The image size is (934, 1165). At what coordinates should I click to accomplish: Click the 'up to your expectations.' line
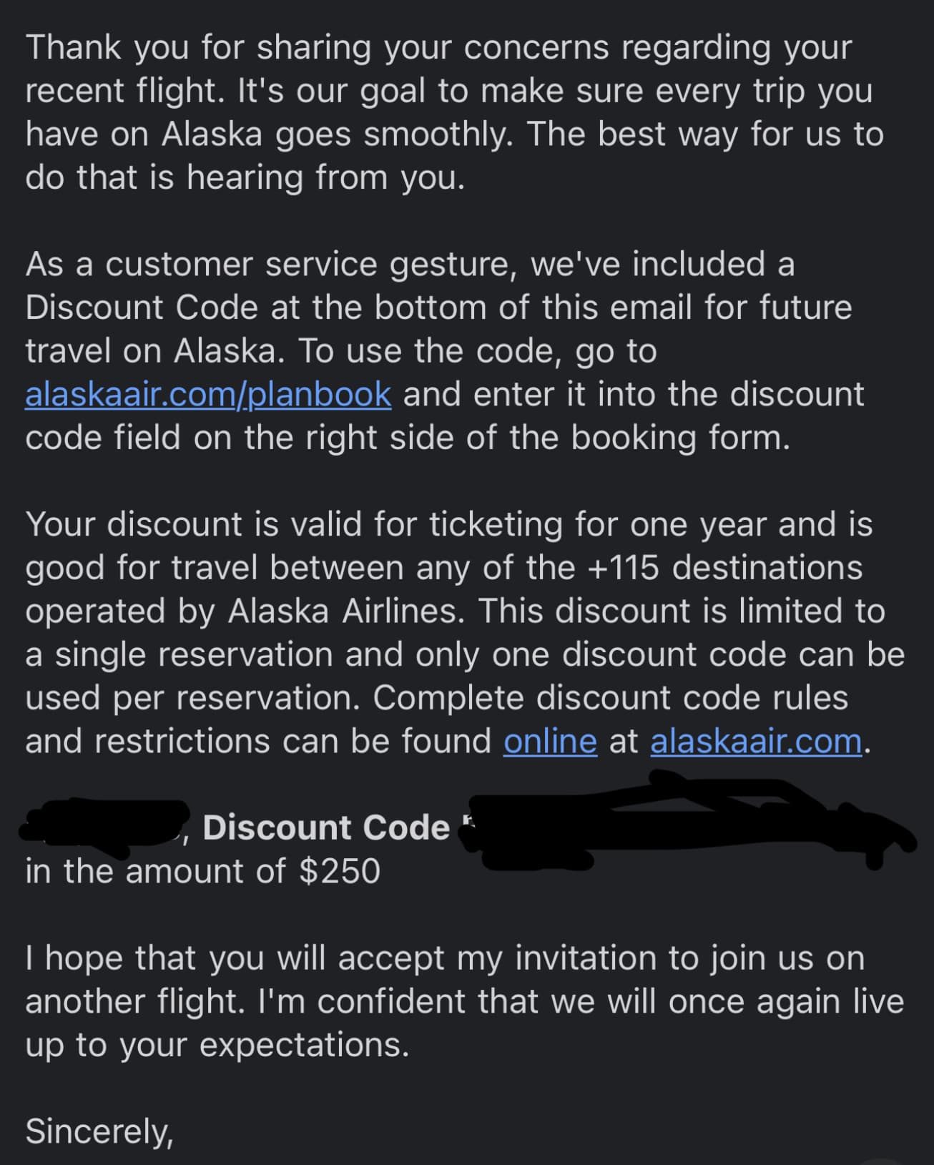tap(217, 1045)
